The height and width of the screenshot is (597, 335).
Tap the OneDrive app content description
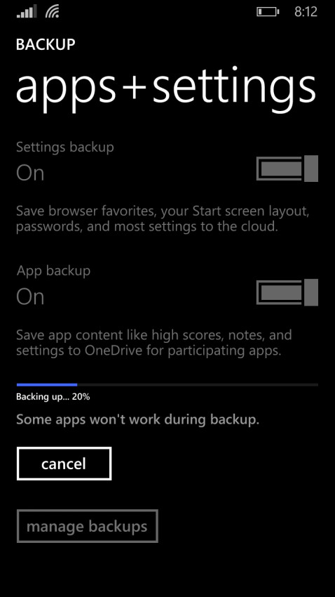pos(153,343)
